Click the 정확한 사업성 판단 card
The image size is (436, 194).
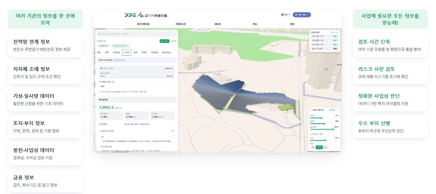(x=390, y=100)
